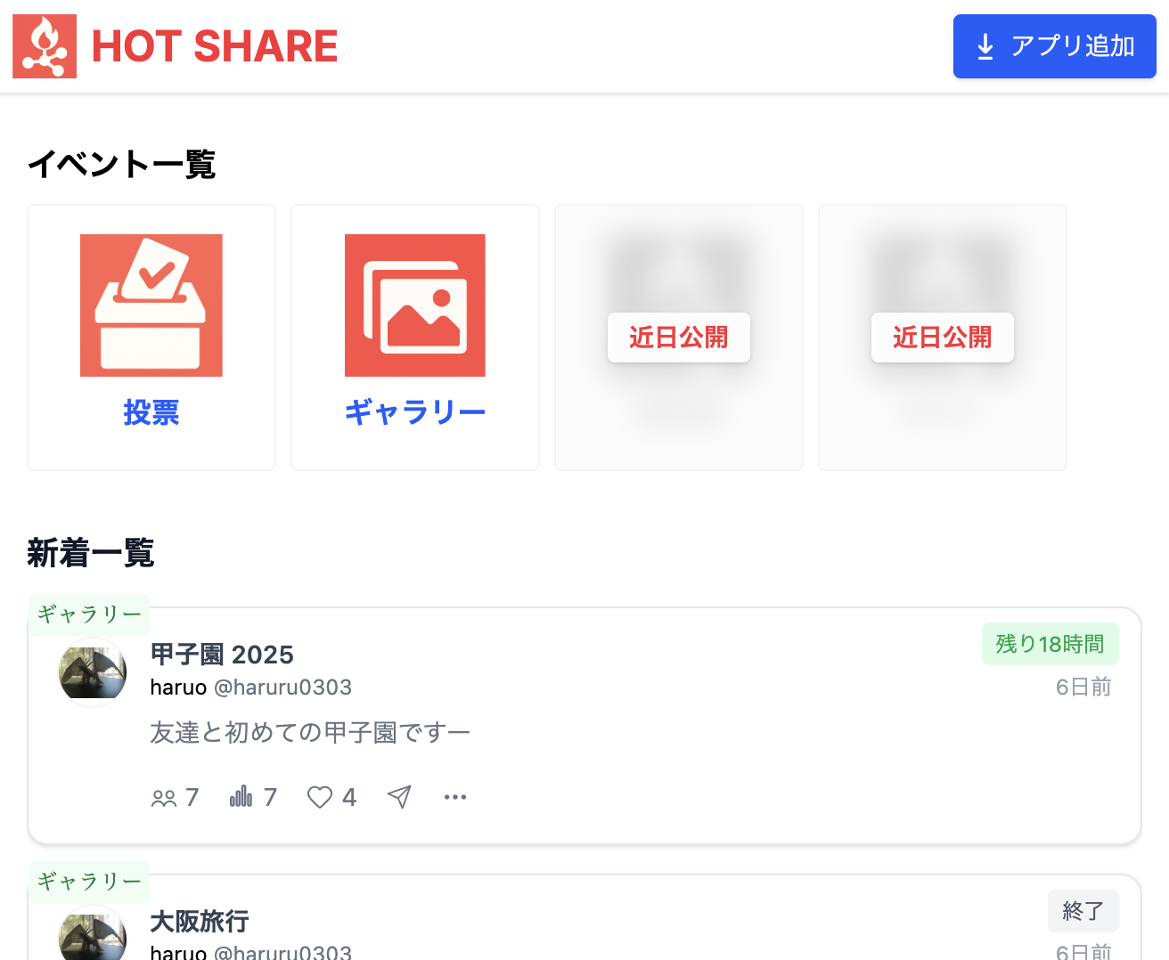Viewport: 1169px width, 960px height.
Task: Click the 6日前 timestamp on 甲子園 2025 post
Action: (1083, 687)
